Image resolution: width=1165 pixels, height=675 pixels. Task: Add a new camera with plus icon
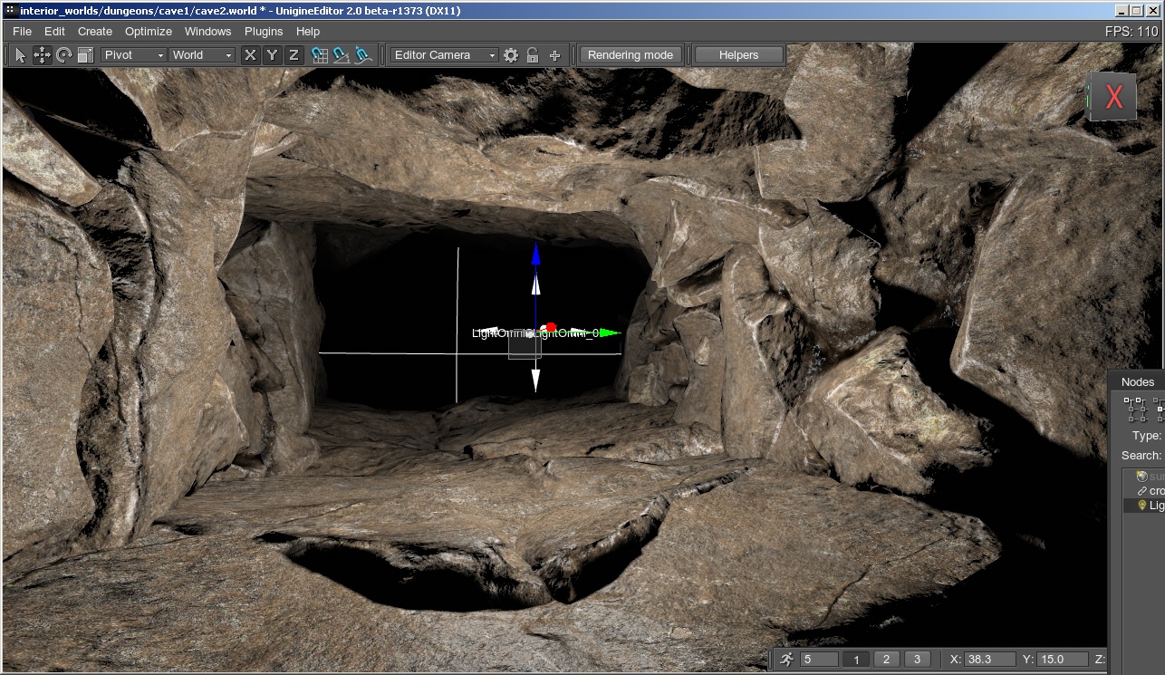coord(554,55)
